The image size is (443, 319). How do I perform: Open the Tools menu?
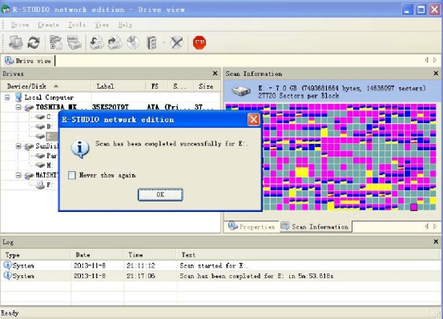pos(77,25)
